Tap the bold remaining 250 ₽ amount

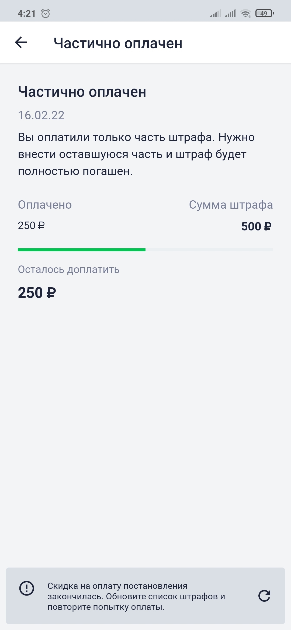pyautogui.click(x=37, y=293)
